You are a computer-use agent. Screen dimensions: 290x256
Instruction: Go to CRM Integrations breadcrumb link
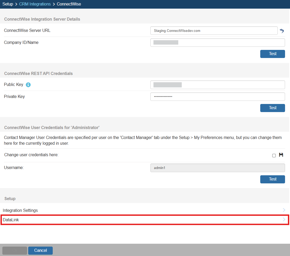coord(35,4)
